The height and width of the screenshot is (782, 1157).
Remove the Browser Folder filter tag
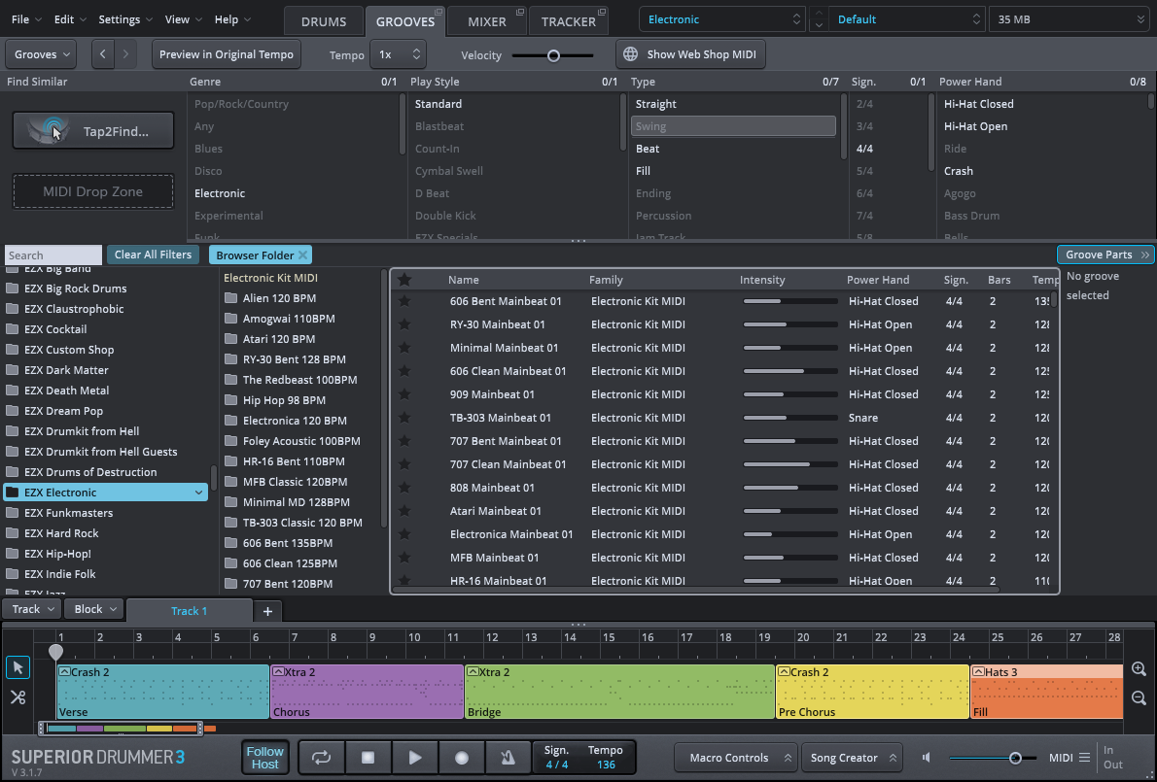pyautogui.click(x=302, y=255)
